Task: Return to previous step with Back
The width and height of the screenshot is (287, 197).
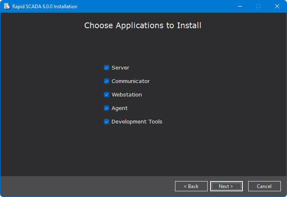Action: (x=191, y=186)
